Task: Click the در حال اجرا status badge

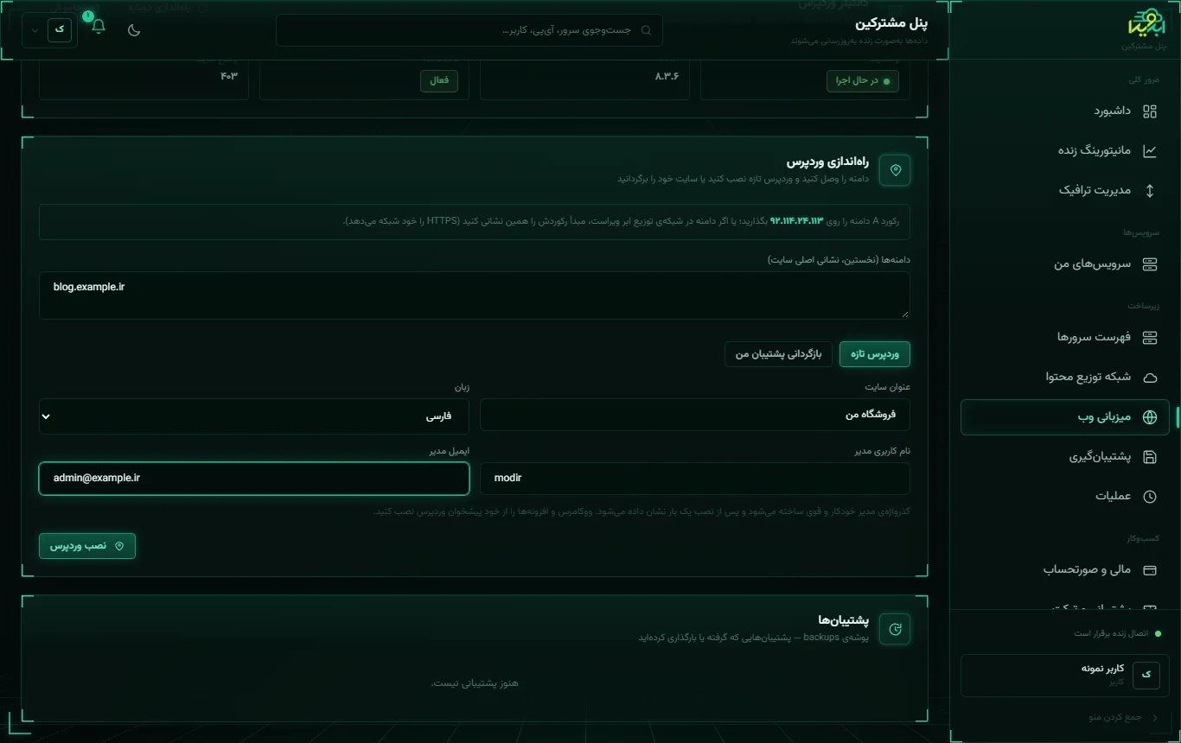Action: pos(863,80)
